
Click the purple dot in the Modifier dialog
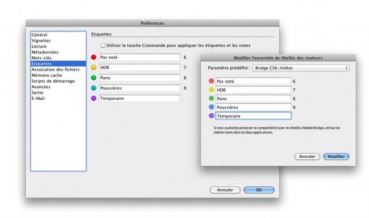[x=211, y=115]
